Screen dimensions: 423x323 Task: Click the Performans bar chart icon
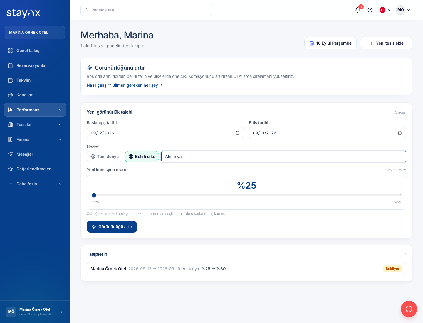[10, 110]
